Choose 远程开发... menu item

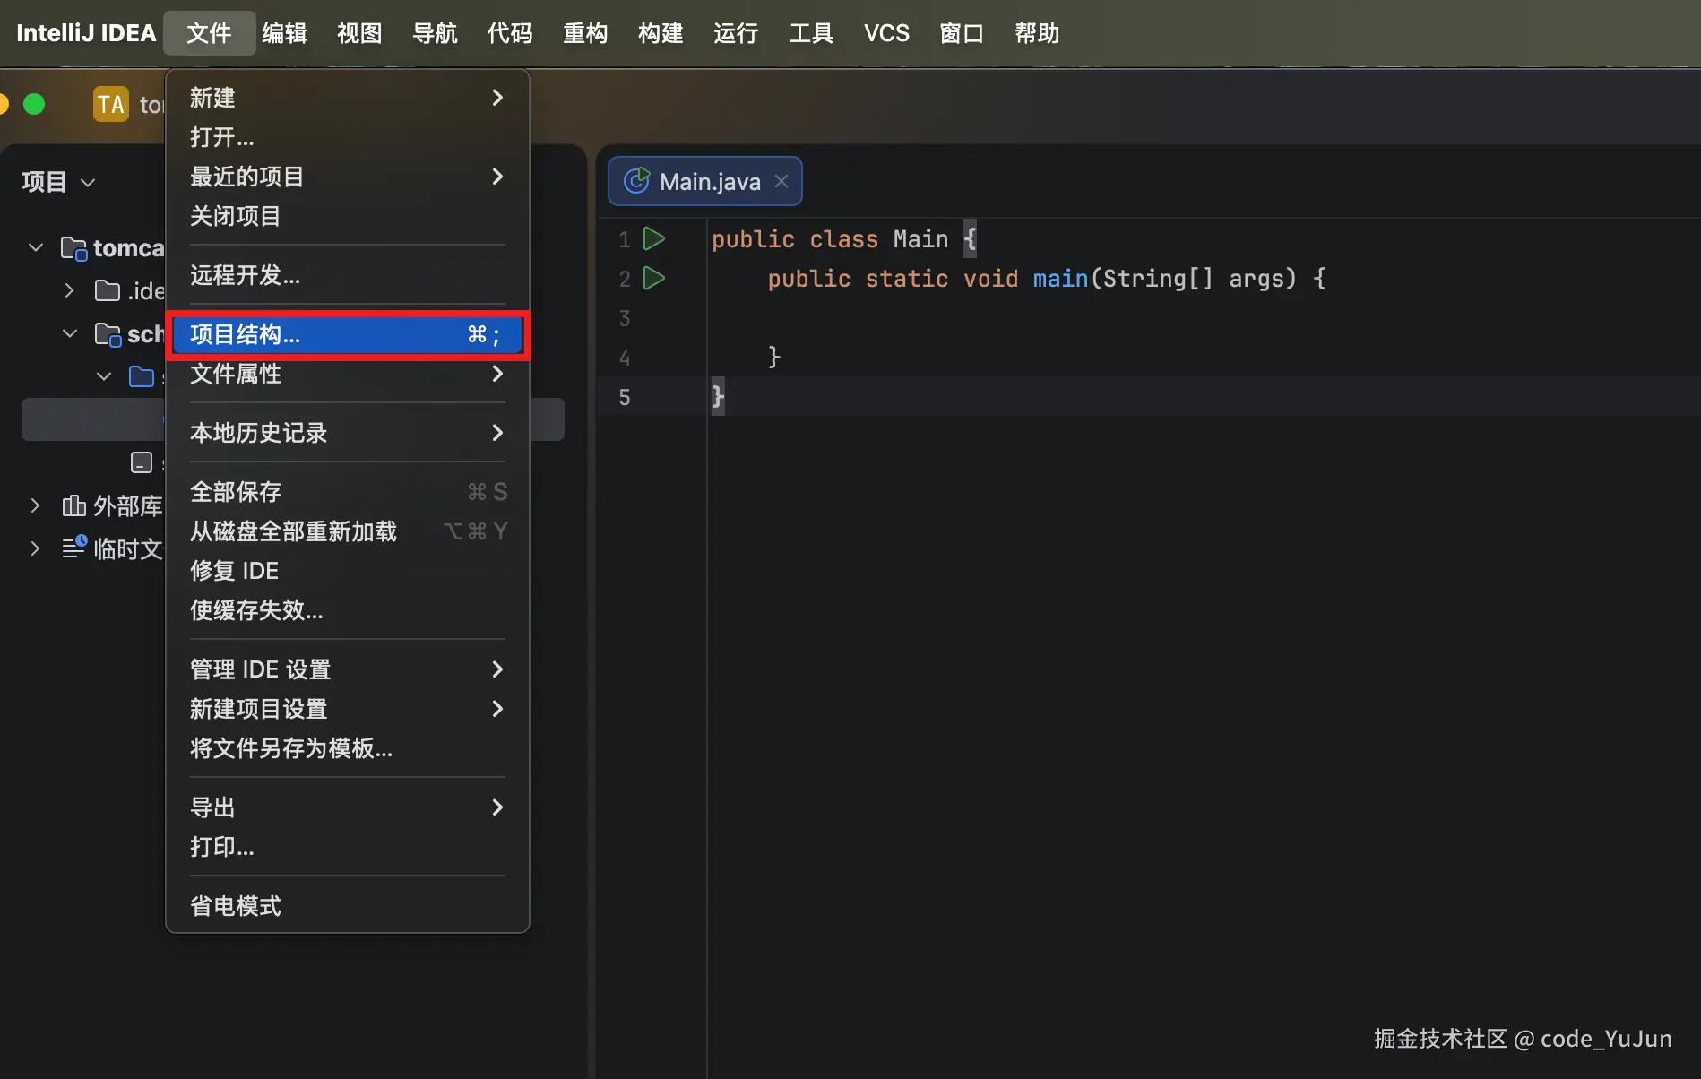click(x=348, y=275)
